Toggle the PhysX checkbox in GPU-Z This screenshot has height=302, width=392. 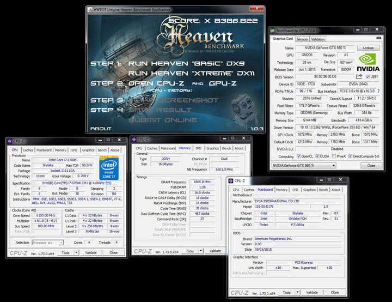[334, 156]
